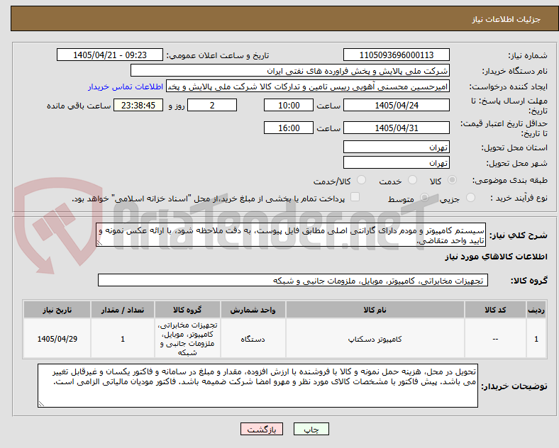Click the announcement date field 1405/04/21 - 09:23

110,55
